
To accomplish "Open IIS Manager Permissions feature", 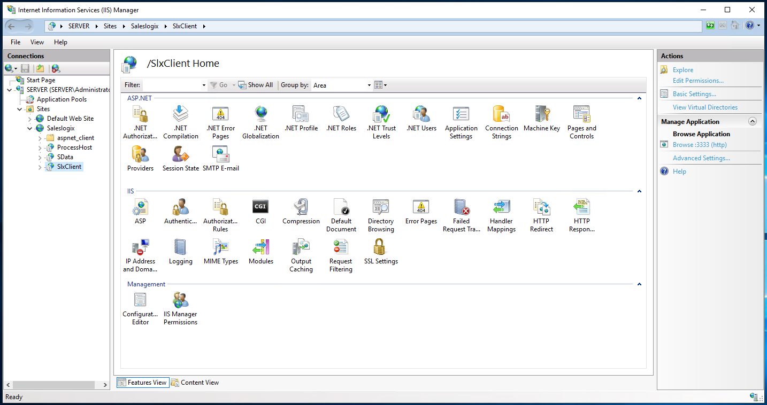I will pos(181,308).
